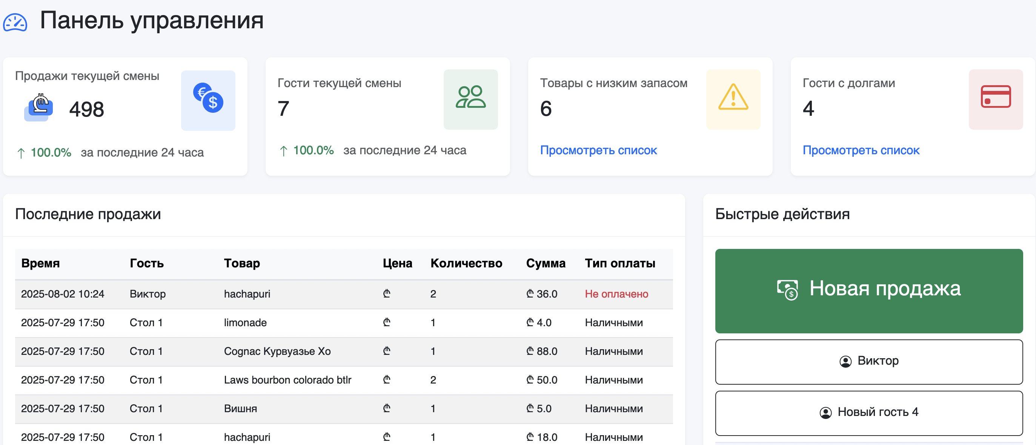The image size is (1036, 445).
Task: Click the Тип оплаты column header
Action: tap(619, 263)
